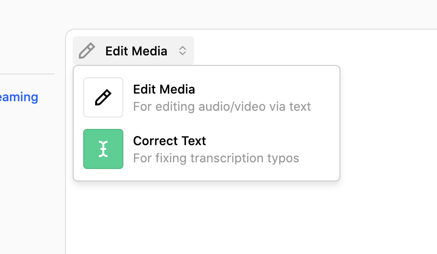Click the pencil icon in the mode selector
The width and height of the screenshot is (437, 254).
click(x=87, y=51)
